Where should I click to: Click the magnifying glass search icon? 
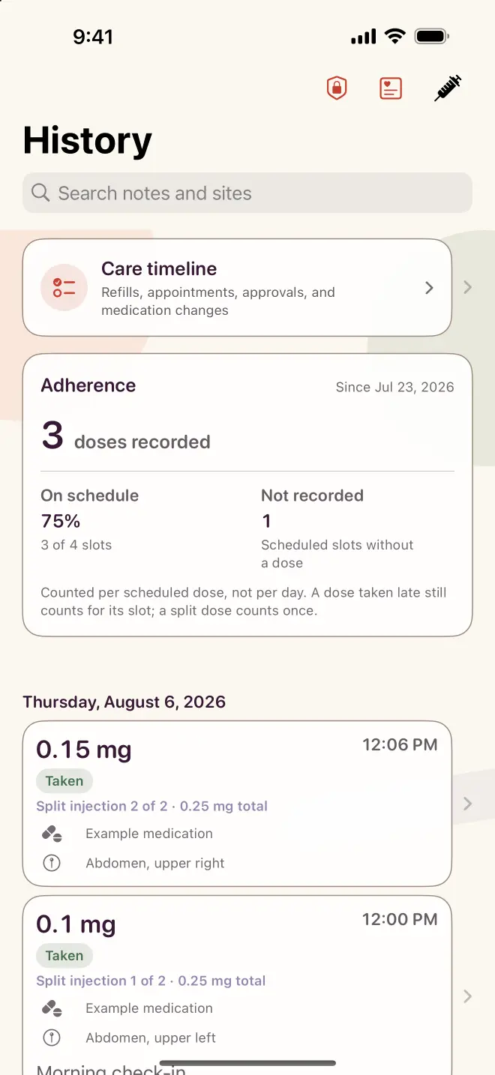pos(40,193)
